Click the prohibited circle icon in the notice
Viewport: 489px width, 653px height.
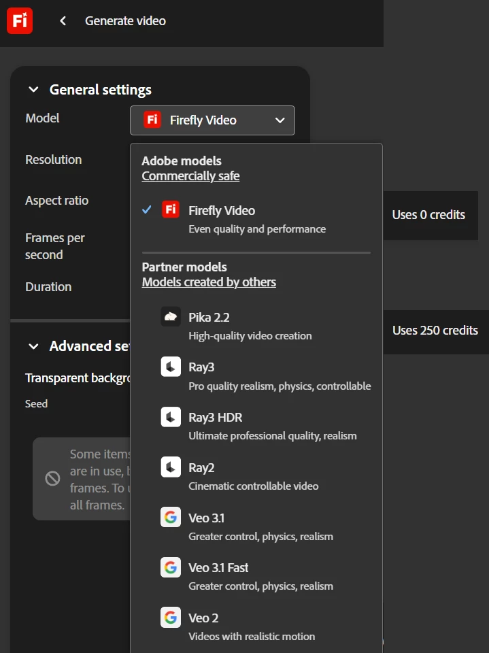tap(52, 478)
